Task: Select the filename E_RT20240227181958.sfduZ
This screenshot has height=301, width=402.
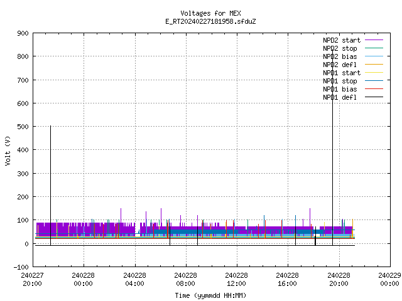Action: click(210, 21)
